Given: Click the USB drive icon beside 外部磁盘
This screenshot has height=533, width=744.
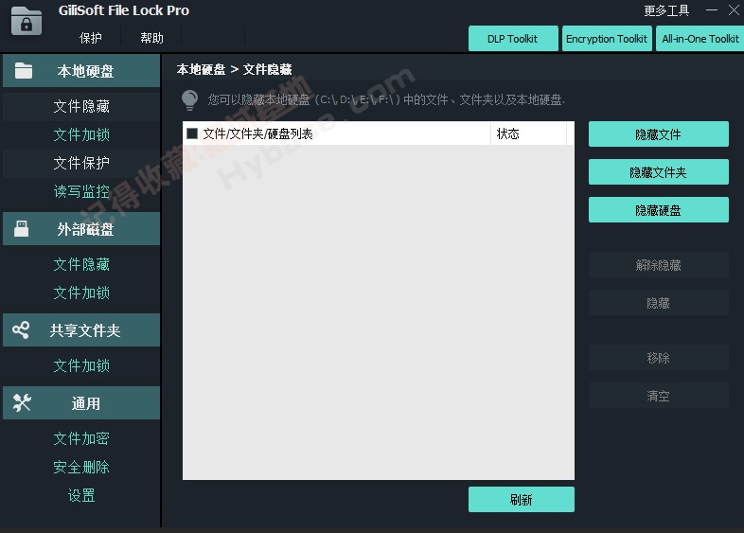Looking at the screenshot, I should 22,229.
